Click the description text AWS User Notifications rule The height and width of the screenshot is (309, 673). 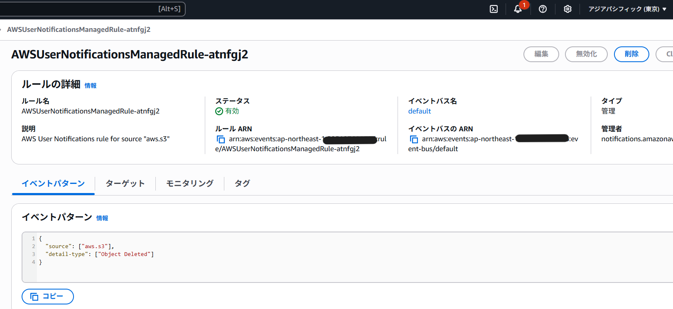96,139
